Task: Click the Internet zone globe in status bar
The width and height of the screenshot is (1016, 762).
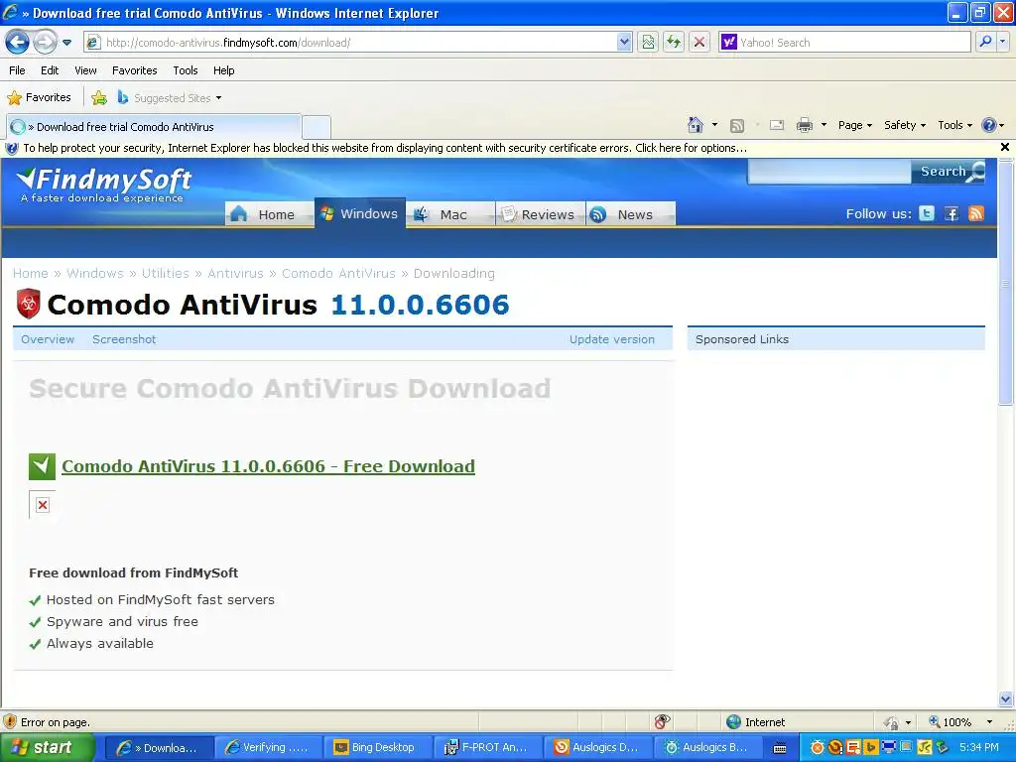Action: tap(733, 722)
